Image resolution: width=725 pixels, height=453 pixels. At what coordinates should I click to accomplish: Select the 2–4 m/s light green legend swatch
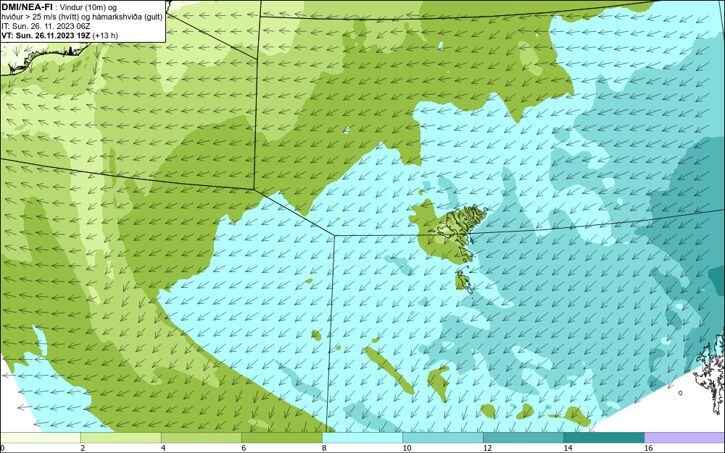(120, 437)
